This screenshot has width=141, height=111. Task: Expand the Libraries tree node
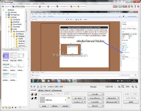pyautogui.click(x=6, y=12)
